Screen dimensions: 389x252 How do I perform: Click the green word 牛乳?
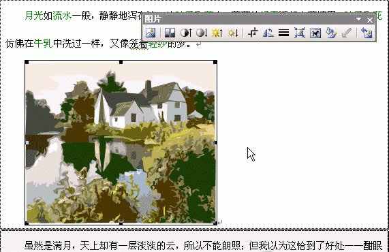tap(44, 44)
